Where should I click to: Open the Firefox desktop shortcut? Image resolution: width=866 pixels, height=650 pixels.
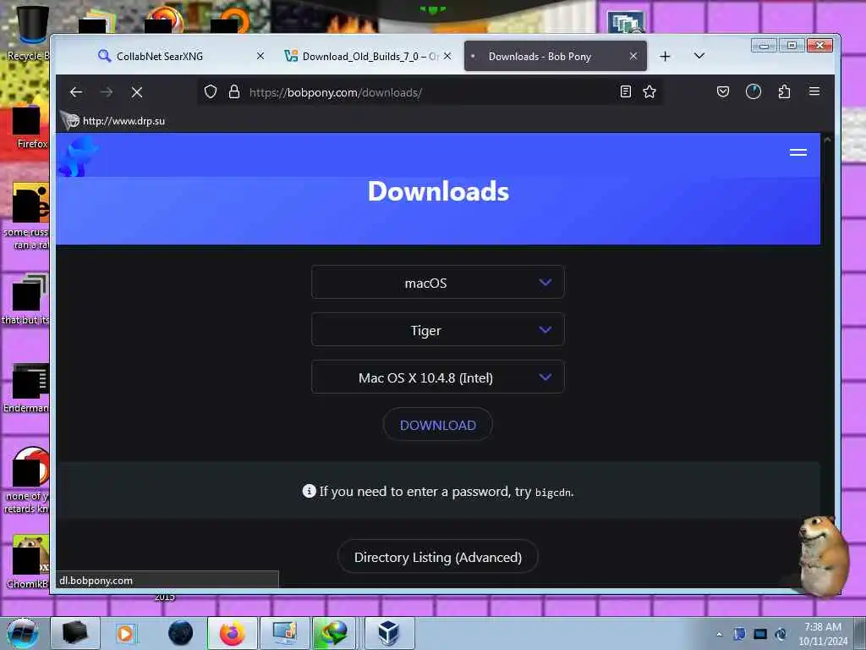click(x=28, y=129)
